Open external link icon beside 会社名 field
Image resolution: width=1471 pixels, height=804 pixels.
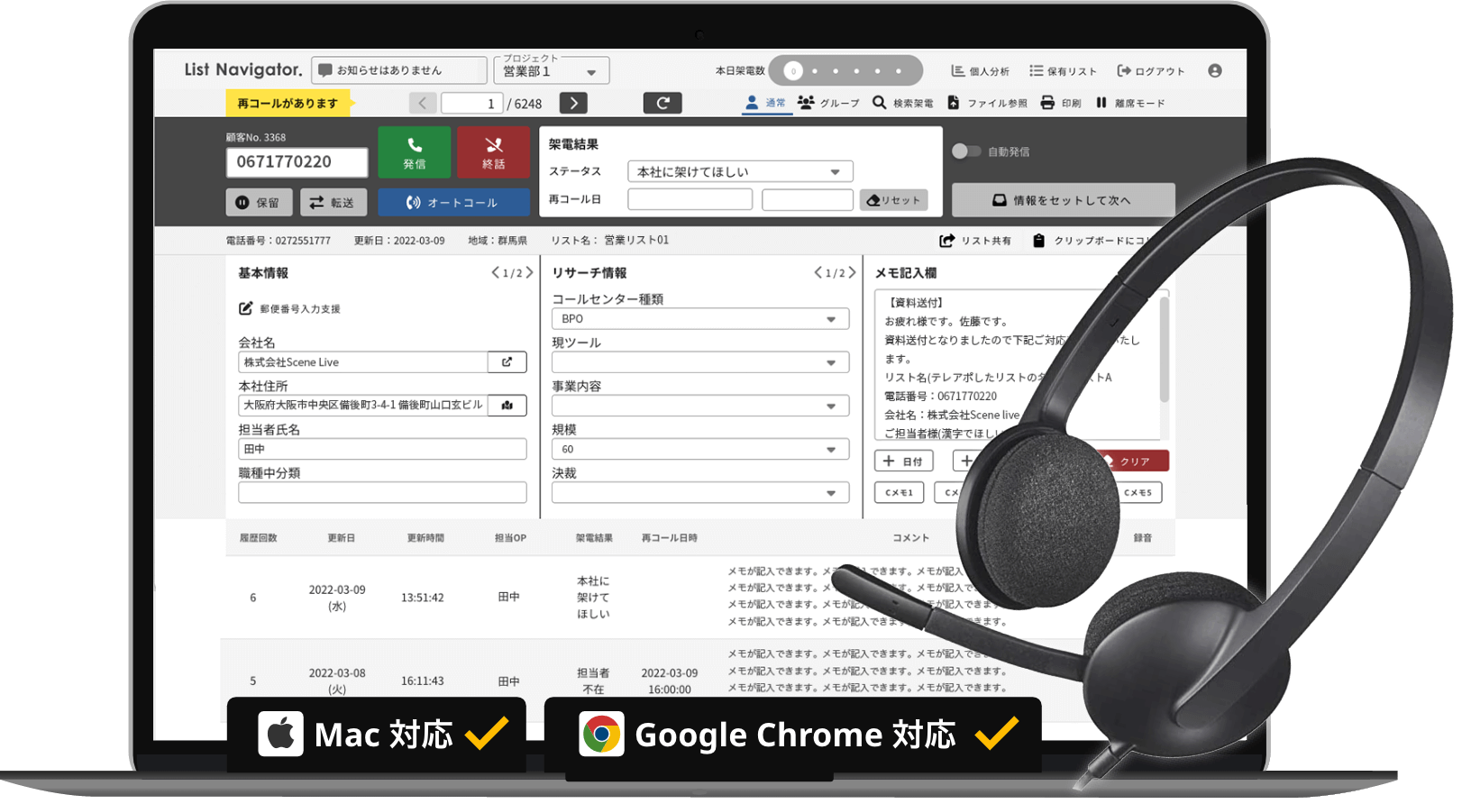pyautogui.click(x=507, y=362)
